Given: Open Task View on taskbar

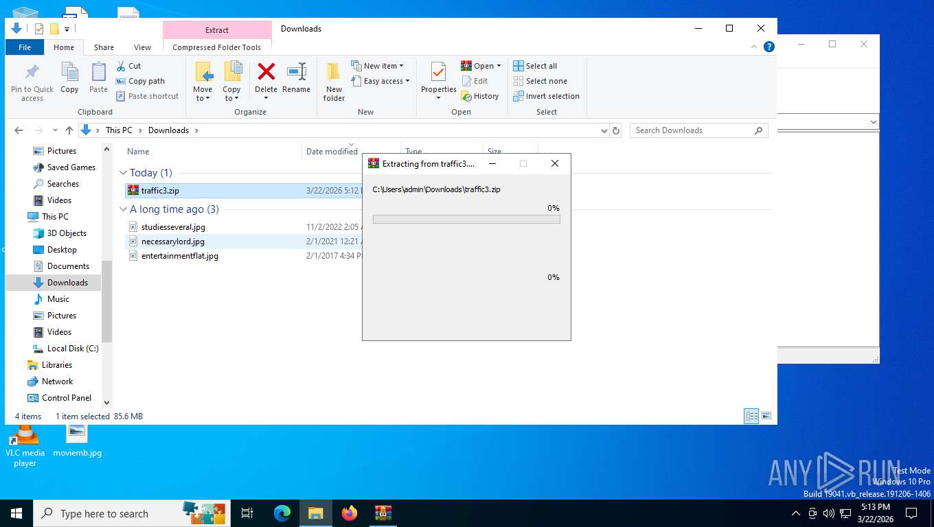Looking at the screenshot, I should (247, 513).
